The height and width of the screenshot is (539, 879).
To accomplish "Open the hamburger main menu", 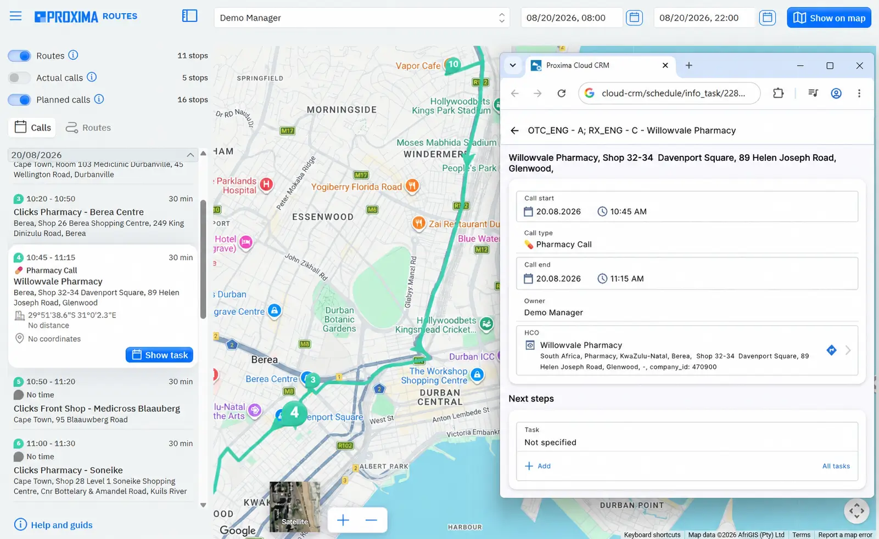I will [15, 16].
